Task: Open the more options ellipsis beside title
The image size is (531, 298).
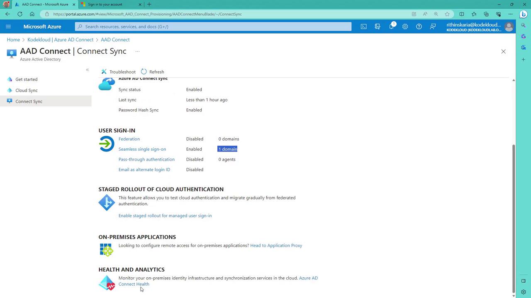Action: pos(137,51)
